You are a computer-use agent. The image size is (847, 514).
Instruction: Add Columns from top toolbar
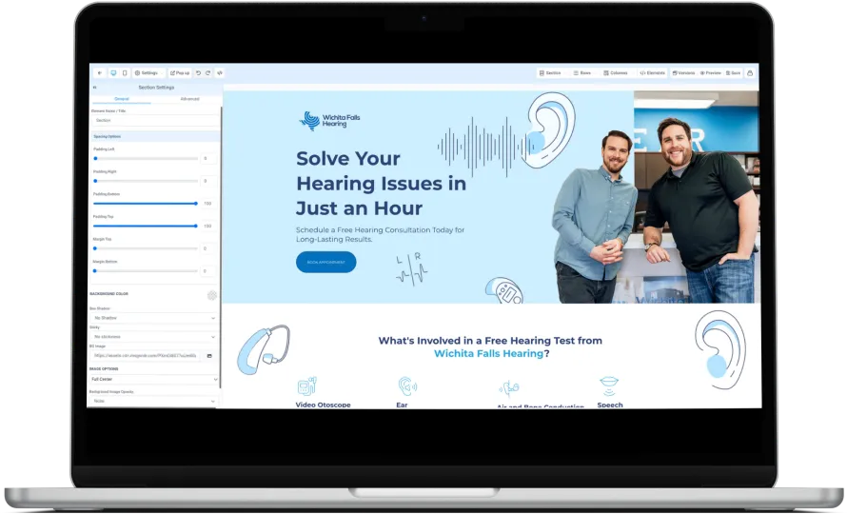tap(616, 73)
